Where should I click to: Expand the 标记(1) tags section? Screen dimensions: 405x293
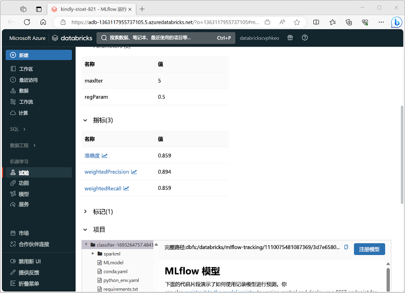tap(85, 212)
